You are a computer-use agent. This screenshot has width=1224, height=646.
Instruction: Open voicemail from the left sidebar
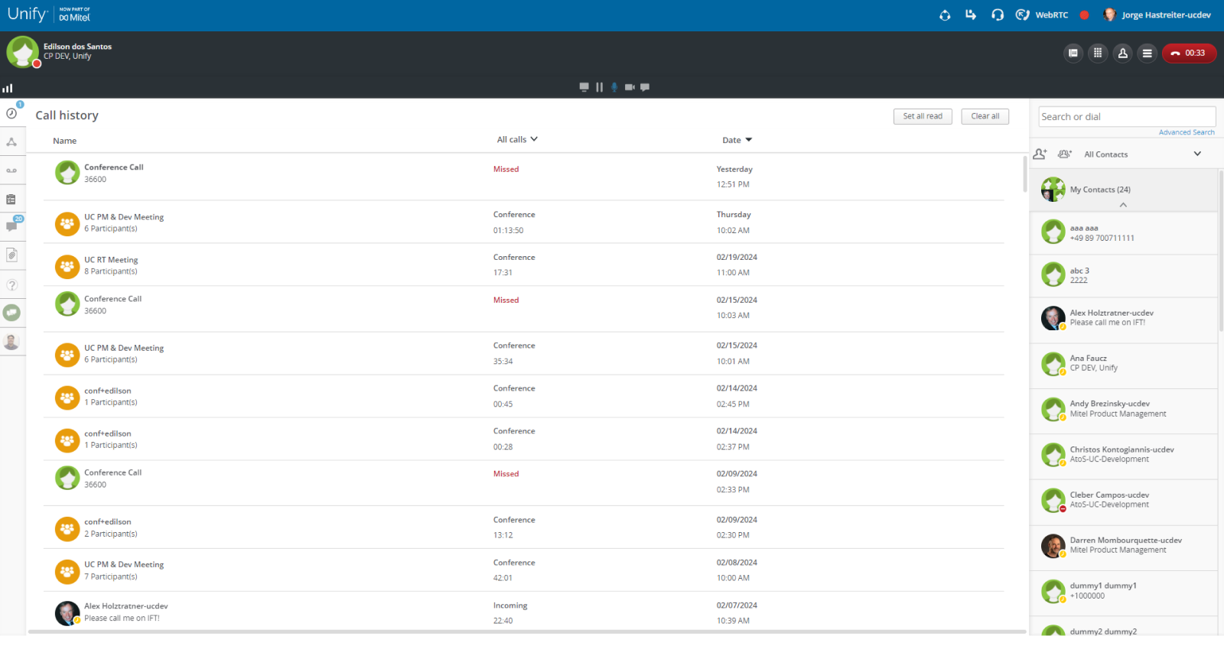pos(11,170)
